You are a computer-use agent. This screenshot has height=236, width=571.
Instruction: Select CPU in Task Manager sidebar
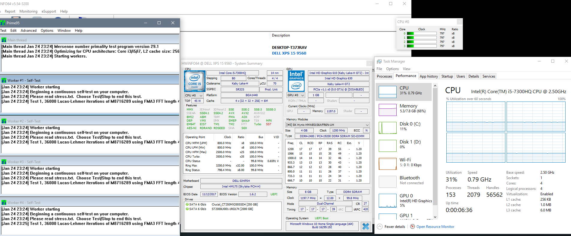[x=404, y=92]
